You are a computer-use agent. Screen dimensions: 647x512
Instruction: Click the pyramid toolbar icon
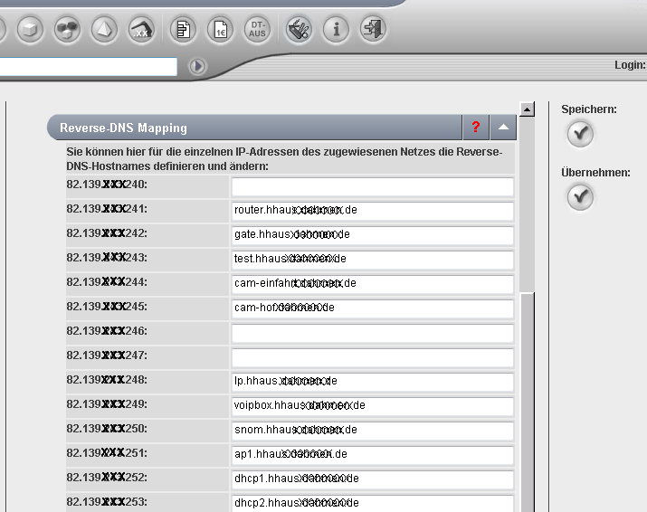click(x=105, y=30)
